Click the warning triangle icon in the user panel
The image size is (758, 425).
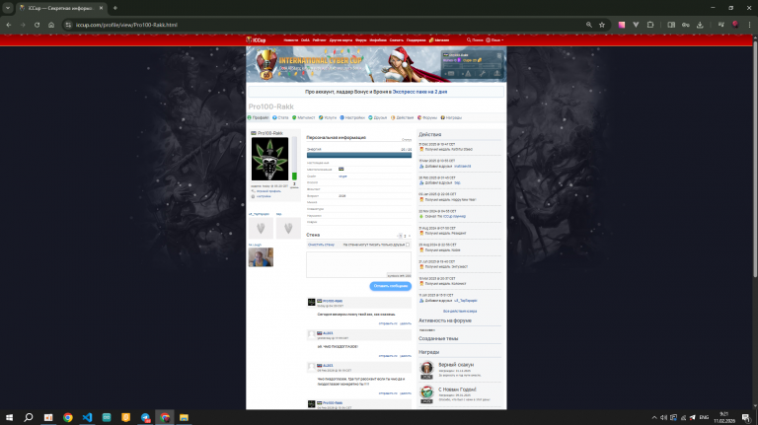pos(468,73)
